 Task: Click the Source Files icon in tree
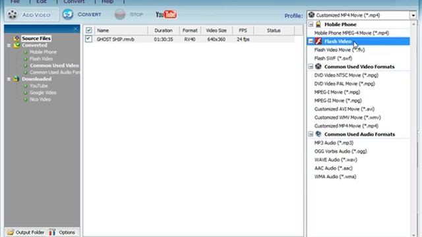[x=17, y=38]
